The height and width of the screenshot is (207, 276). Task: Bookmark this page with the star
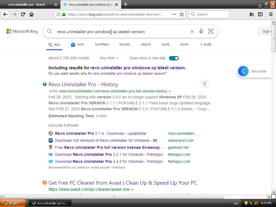(x=182, y=14)
